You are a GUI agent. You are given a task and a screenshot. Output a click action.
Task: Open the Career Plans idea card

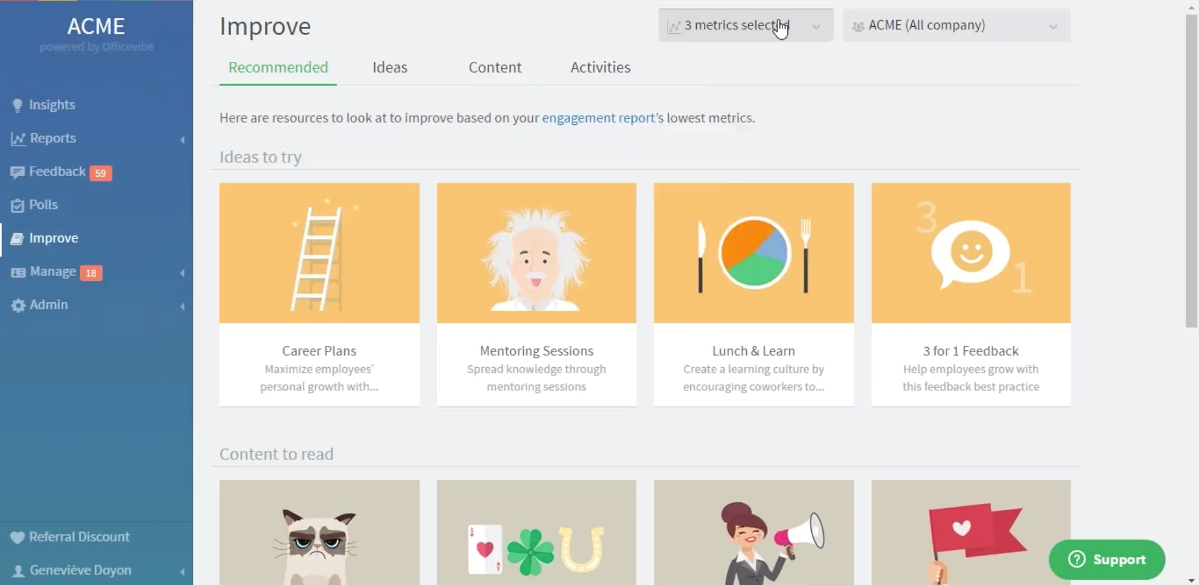319,294
